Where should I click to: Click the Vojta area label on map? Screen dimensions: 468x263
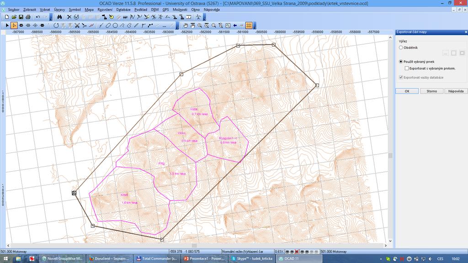pos(194,109)
